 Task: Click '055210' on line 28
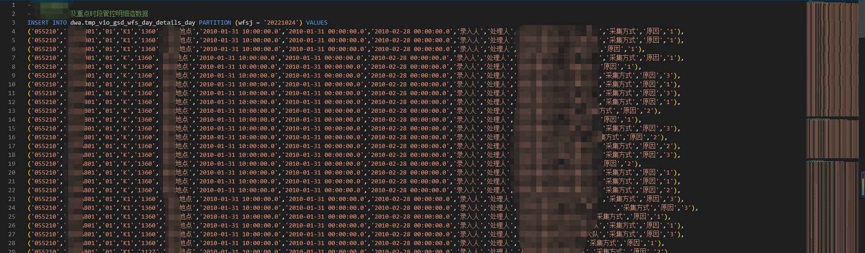[x=45, y=243]
